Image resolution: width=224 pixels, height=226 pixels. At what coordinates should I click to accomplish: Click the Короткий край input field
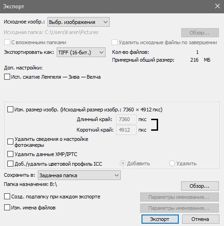pyautogui.click(x=126, y=130)
